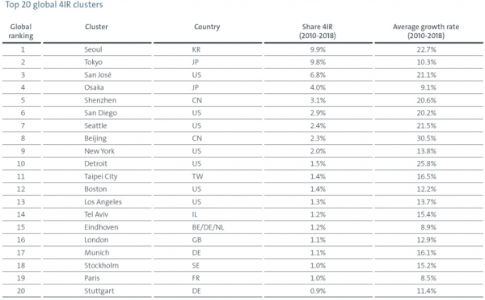This screenshot has width=485, height=300.
Task: Select Paris's 8.5% growth rate cell
Action: [x=428, y=278]
